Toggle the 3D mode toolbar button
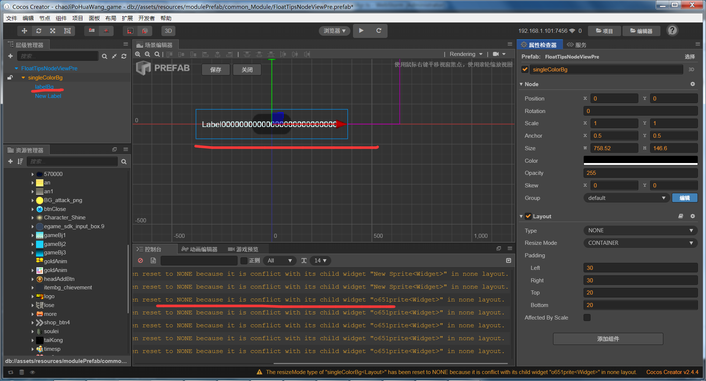Screen dimensions: 706x381 [x=168, y=31]
